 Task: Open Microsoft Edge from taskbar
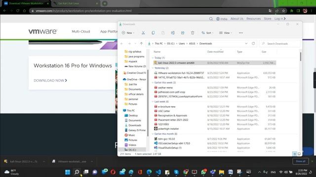[149, 172]
